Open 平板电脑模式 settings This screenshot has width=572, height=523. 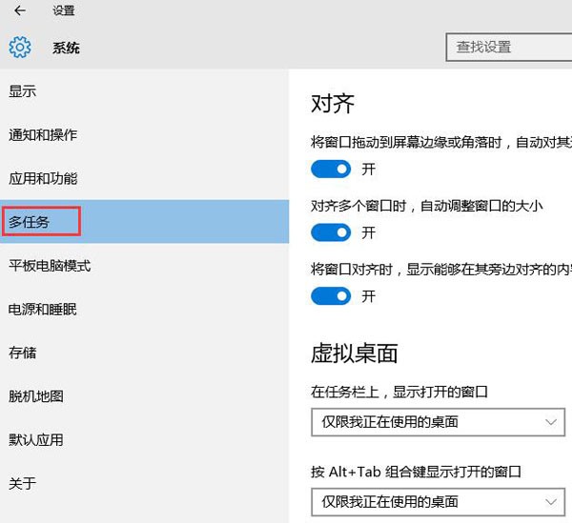(50, 266)
